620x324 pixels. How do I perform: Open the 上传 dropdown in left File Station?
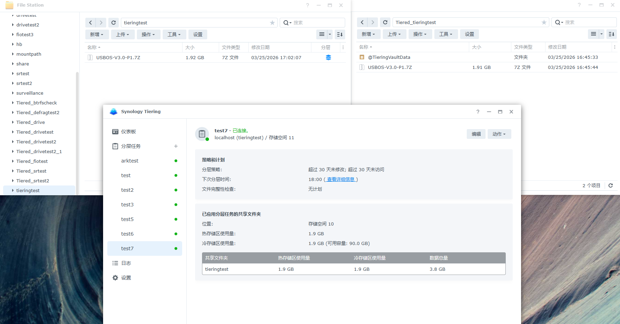[123, 34]
